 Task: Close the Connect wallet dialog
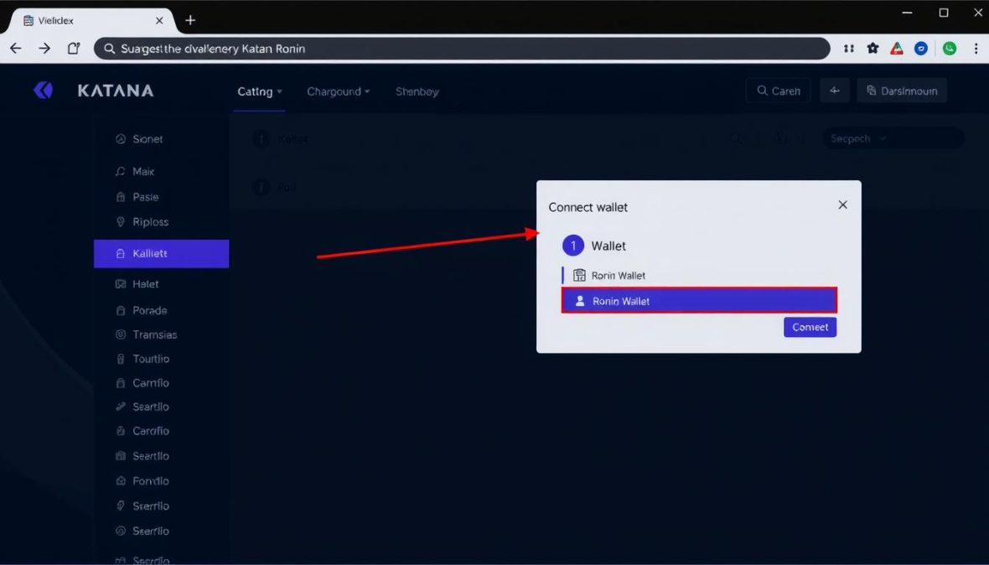pyautogui.click(x=842, y=205)
